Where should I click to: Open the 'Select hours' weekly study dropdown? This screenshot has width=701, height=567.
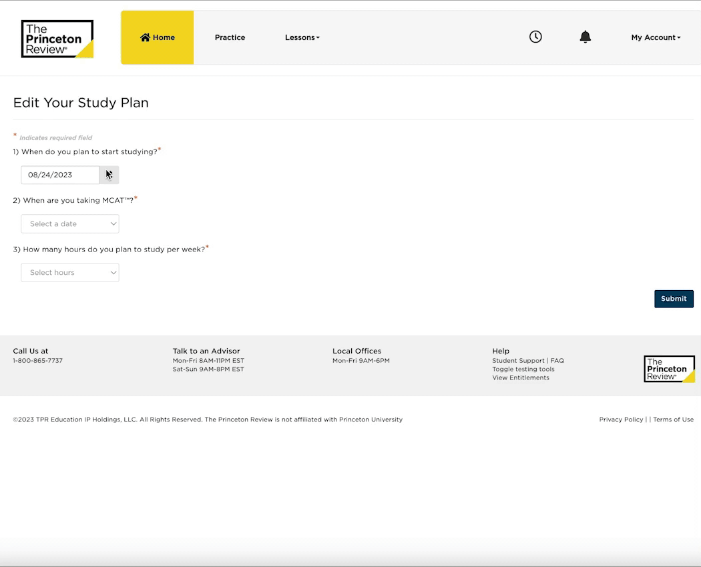pyautogui.click(x=69, y=272)
